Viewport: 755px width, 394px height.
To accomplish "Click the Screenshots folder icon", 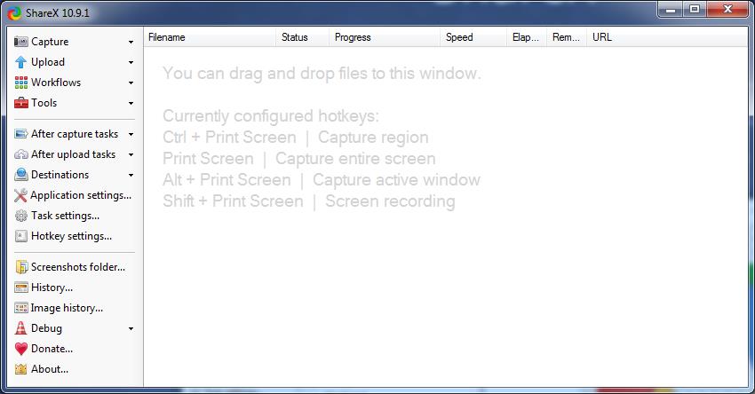I will coord(20,267).
